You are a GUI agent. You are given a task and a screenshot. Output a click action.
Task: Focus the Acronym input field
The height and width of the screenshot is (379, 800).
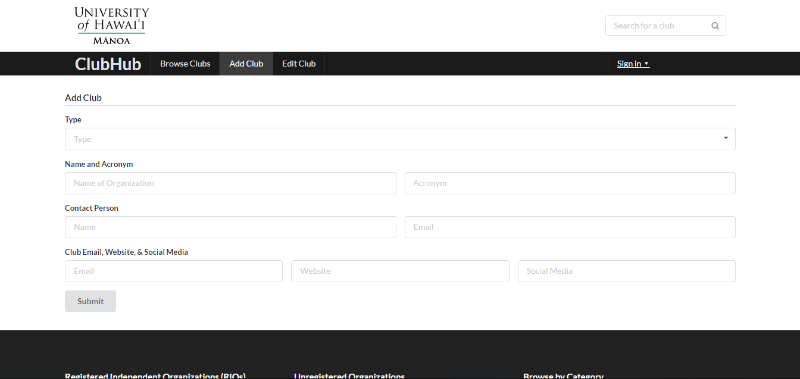(x=570, y=183)
